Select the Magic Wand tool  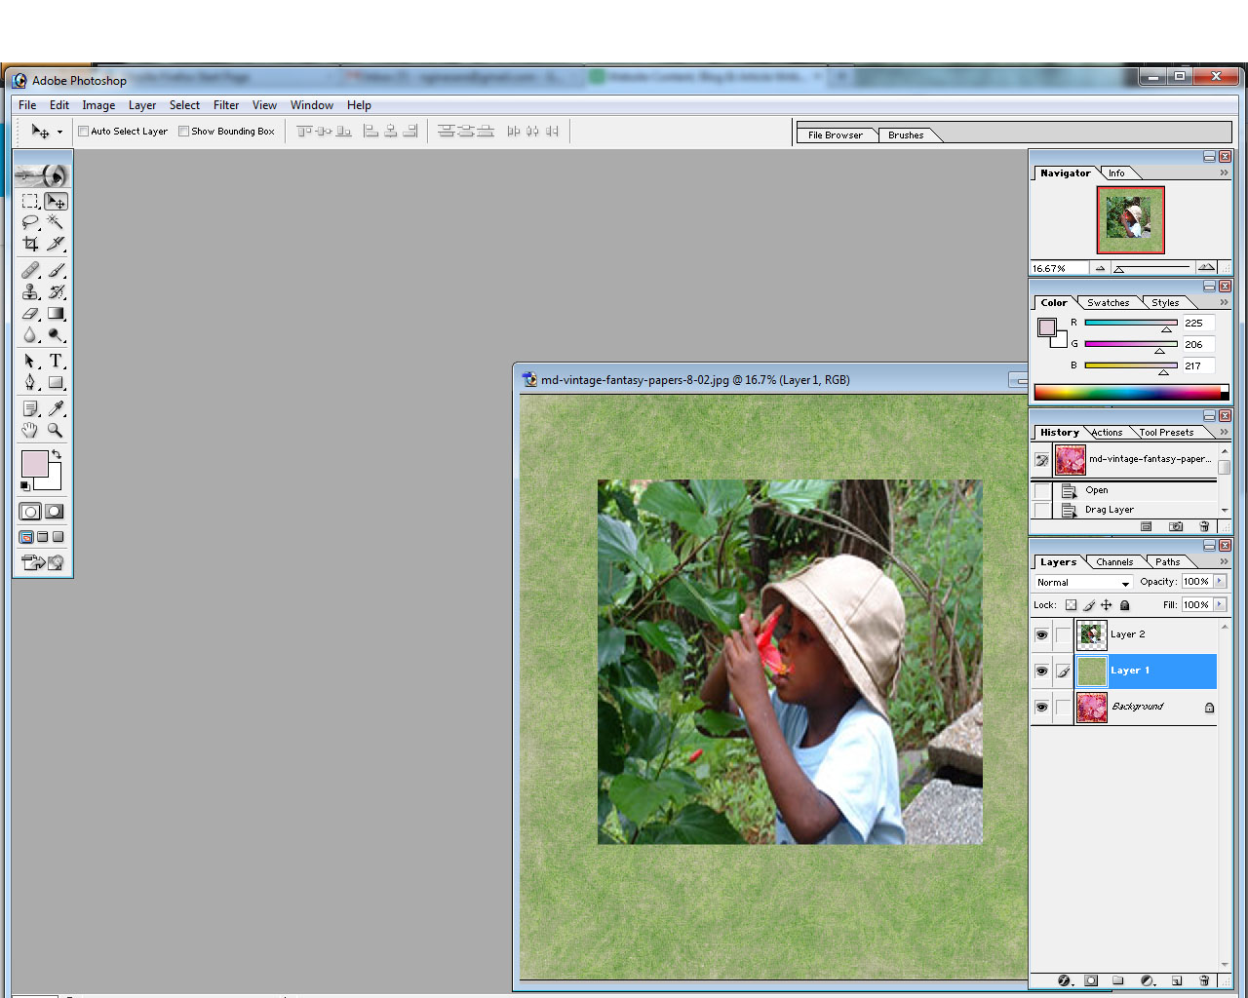tap(56, 222)
